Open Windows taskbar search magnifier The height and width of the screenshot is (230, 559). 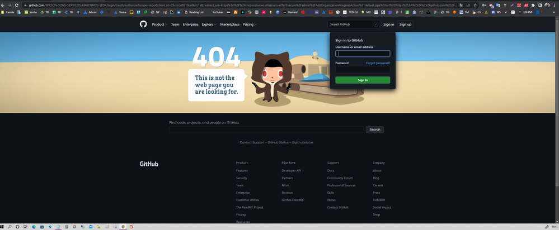click(10, 227)
